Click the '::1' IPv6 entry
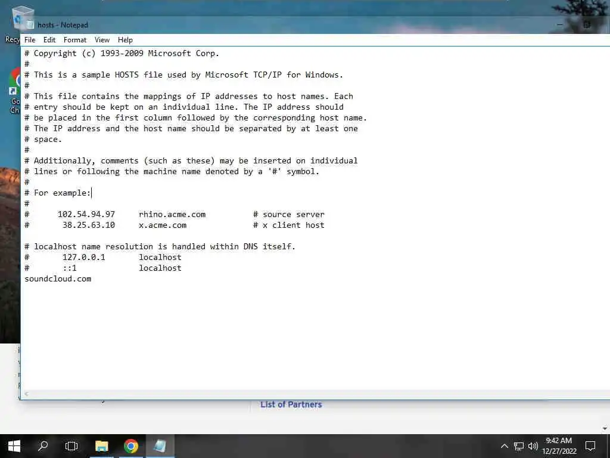Image resolution: width=610 pixels, height=458 pixels. pos(70,268)
